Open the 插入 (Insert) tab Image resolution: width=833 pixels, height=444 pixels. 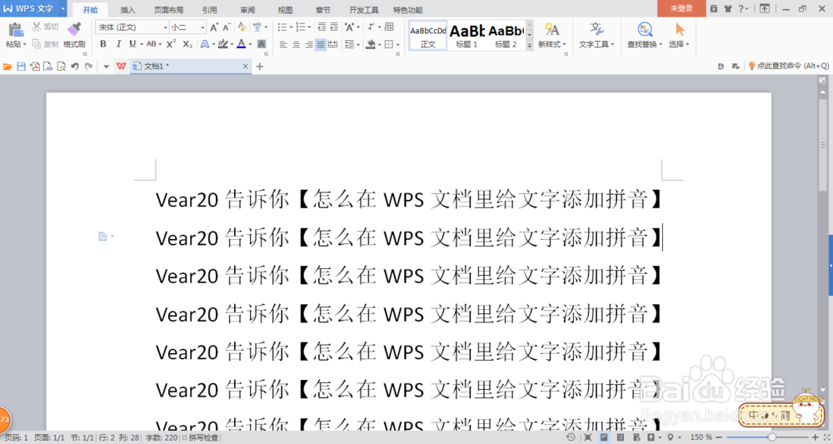pos(127,9)
